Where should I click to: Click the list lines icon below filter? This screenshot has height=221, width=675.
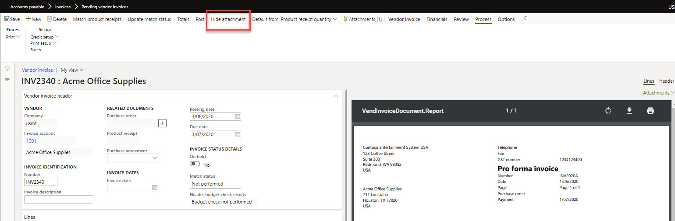pyautogui.click(x=7, y=80)
